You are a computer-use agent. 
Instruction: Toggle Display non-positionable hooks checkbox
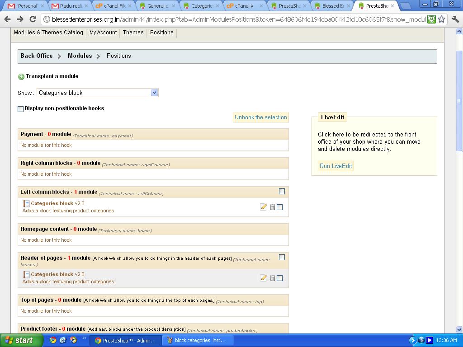21,109
